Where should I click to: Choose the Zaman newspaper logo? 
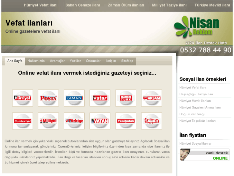tap(74, 98)
